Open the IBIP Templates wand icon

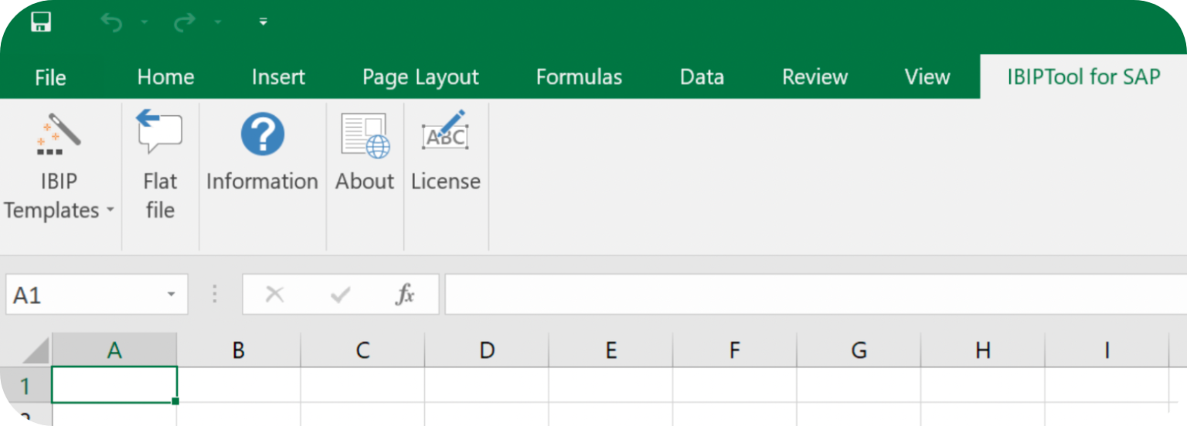coord(60,135)
